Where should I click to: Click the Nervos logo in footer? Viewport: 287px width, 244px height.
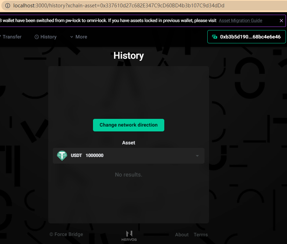click(129, 236)
